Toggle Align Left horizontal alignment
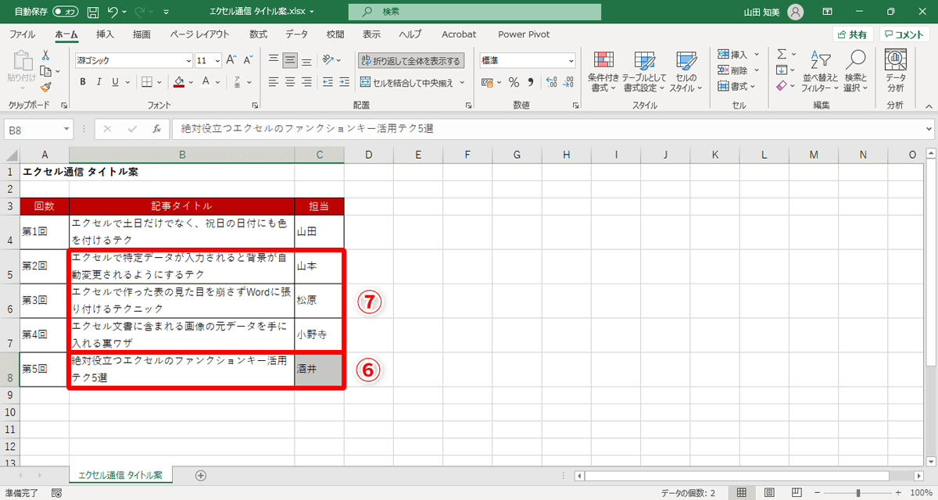 click(274, 81)
